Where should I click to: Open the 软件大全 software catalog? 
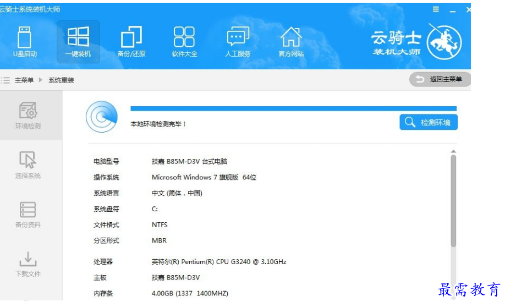click(x=184, y=42)
